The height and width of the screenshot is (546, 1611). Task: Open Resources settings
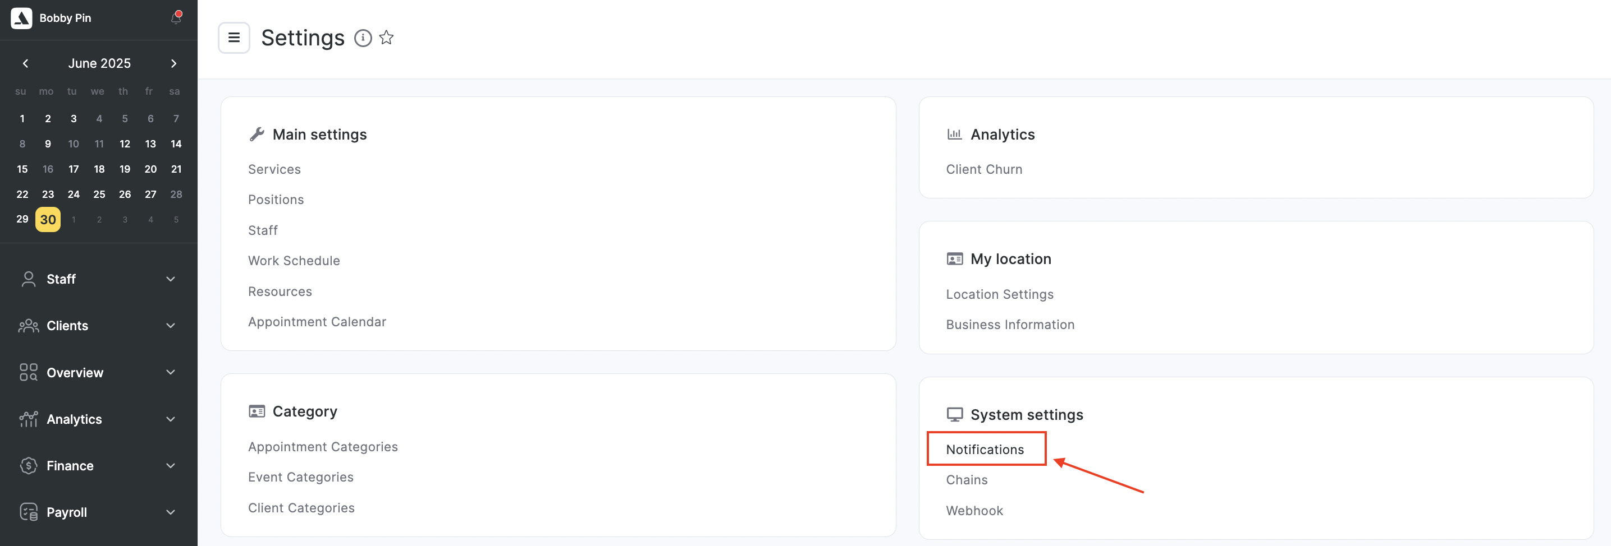[x=280, y=291]
